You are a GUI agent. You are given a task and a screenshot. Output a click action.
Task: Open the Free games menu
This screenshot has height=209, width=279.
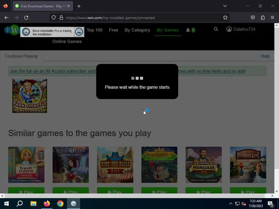114,30
